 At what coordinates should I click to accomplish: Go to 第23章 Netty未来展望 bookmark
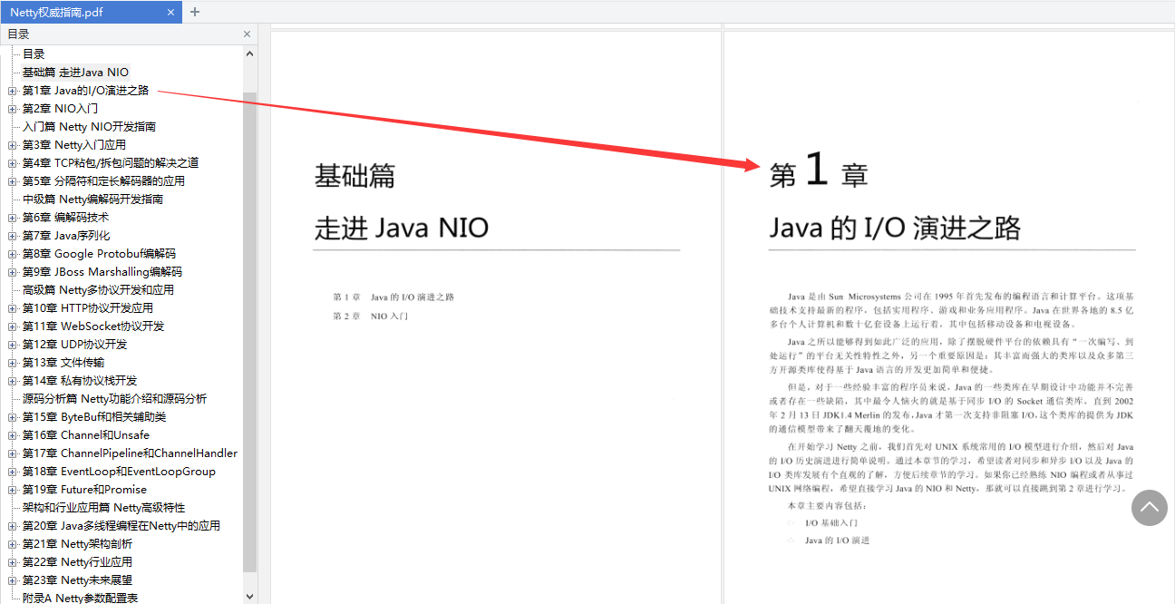click(77, 580)
